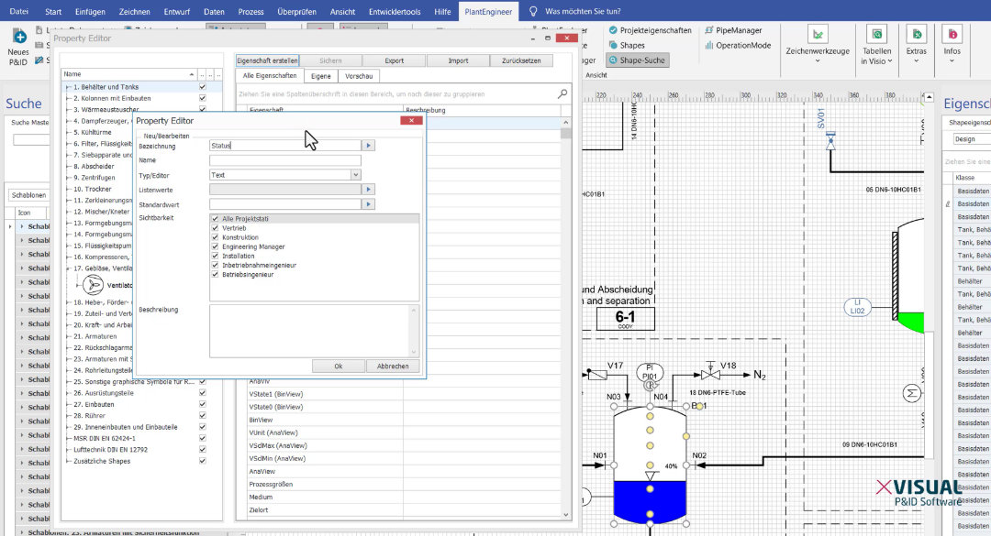Open the Typ/Editor dropdown
The height and width of the screenshot is (536, 991).
click(x=355, y=175)
